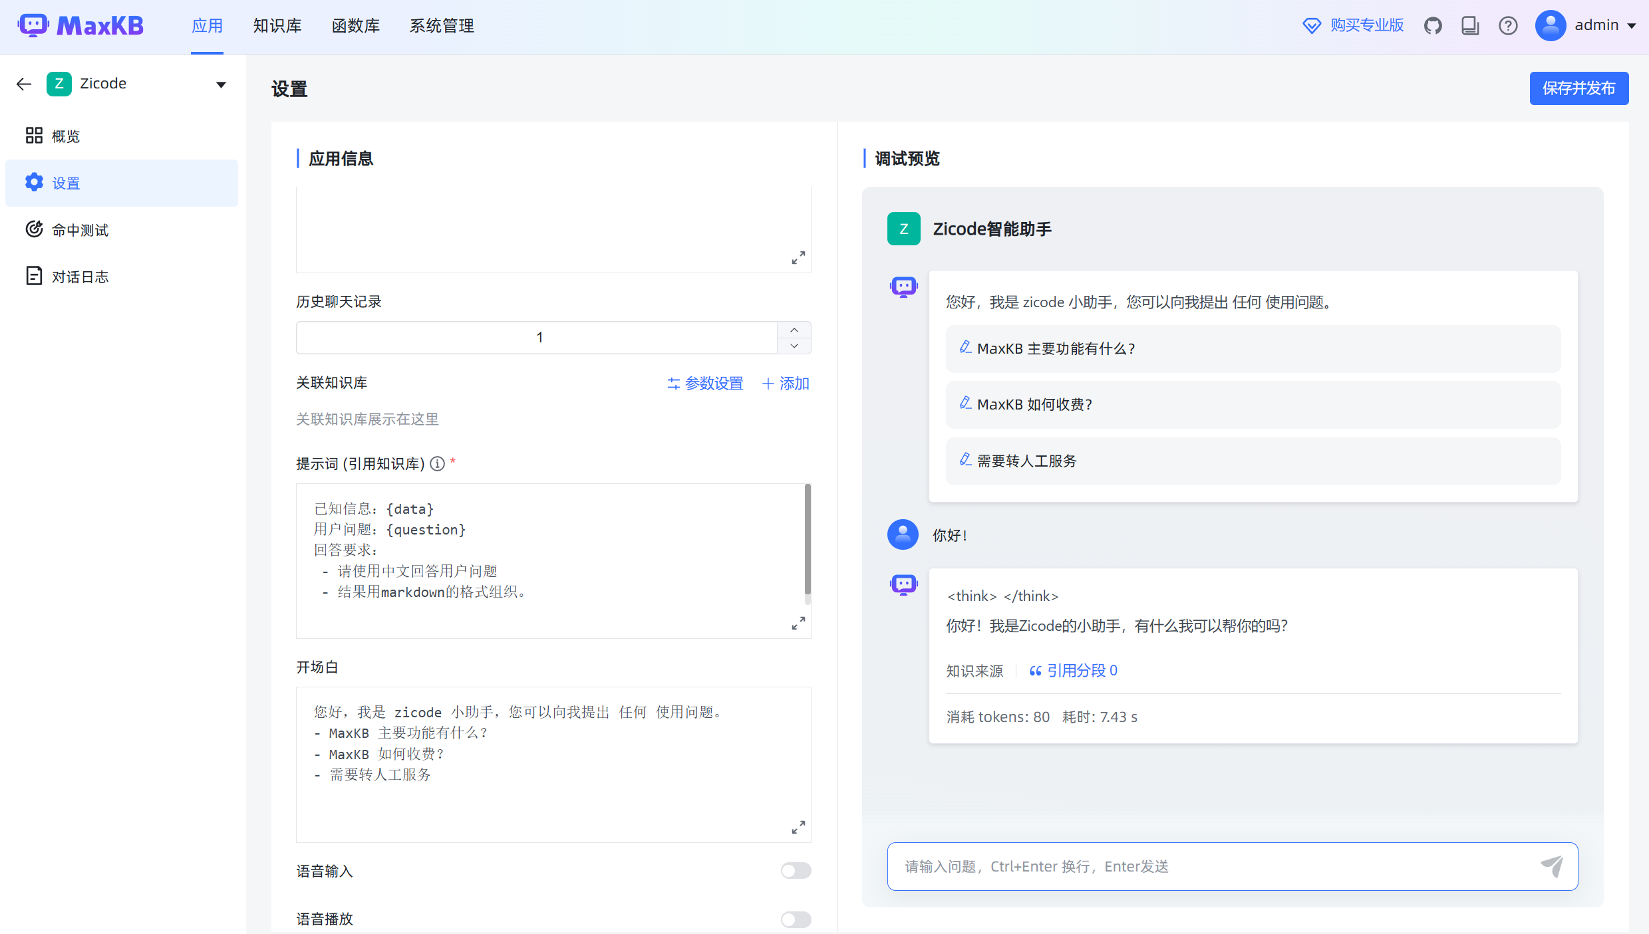Click the 保存并发布 button
The width and height of the screenshot is (1649, 934).
tap(1578, 88)
